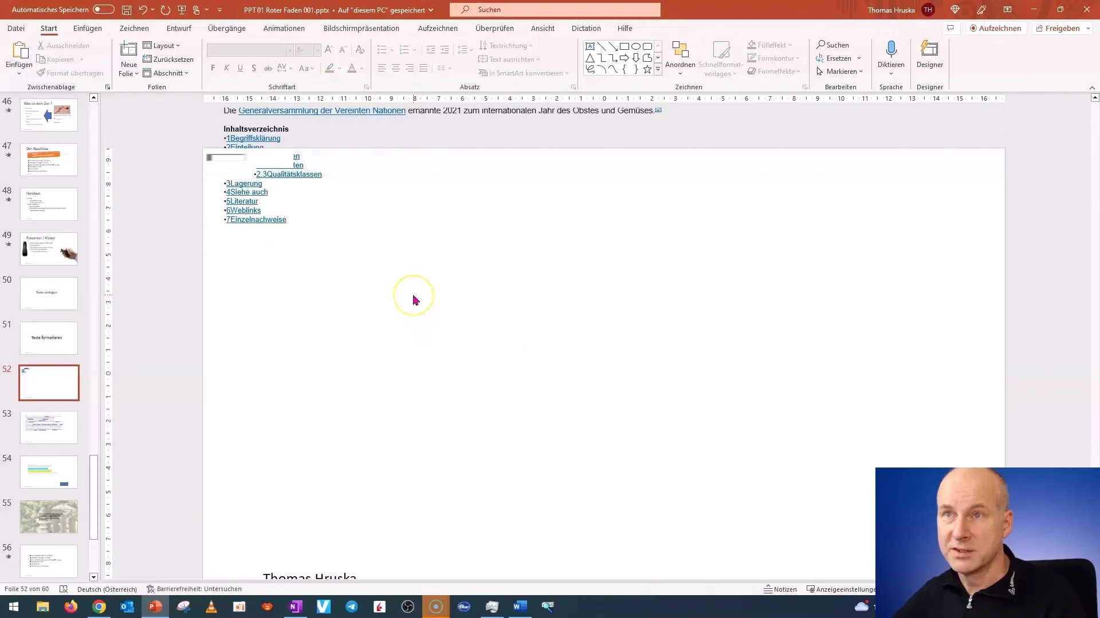Screen dimensions: 1100x618
Task: Select the oval shape in gallery
Action: (x=636, y=46)
